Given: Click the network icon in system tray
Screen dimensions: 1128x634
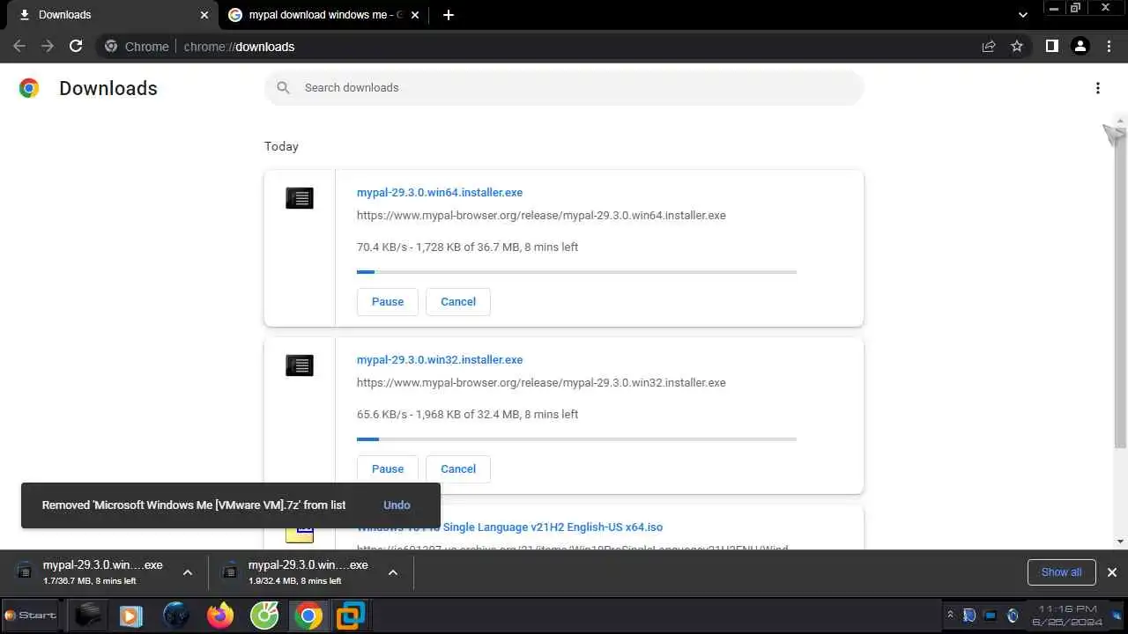Looking at the screenshot, I should click(x=991, y=615).
